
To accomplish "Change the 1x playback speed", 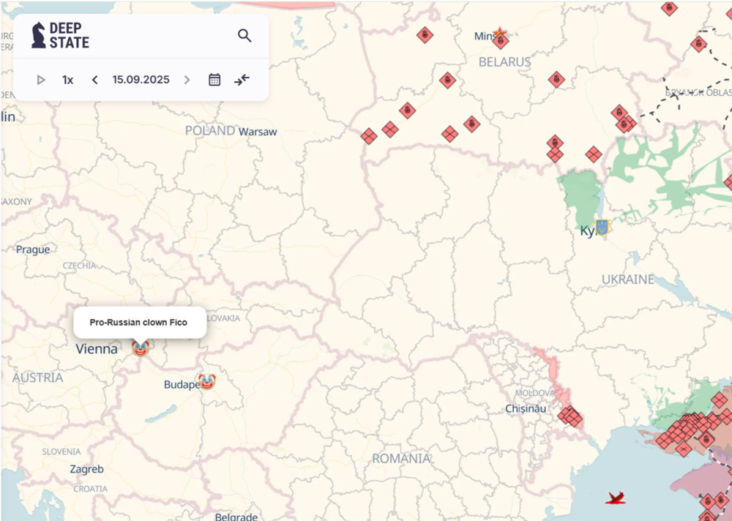I will (67, 80).
